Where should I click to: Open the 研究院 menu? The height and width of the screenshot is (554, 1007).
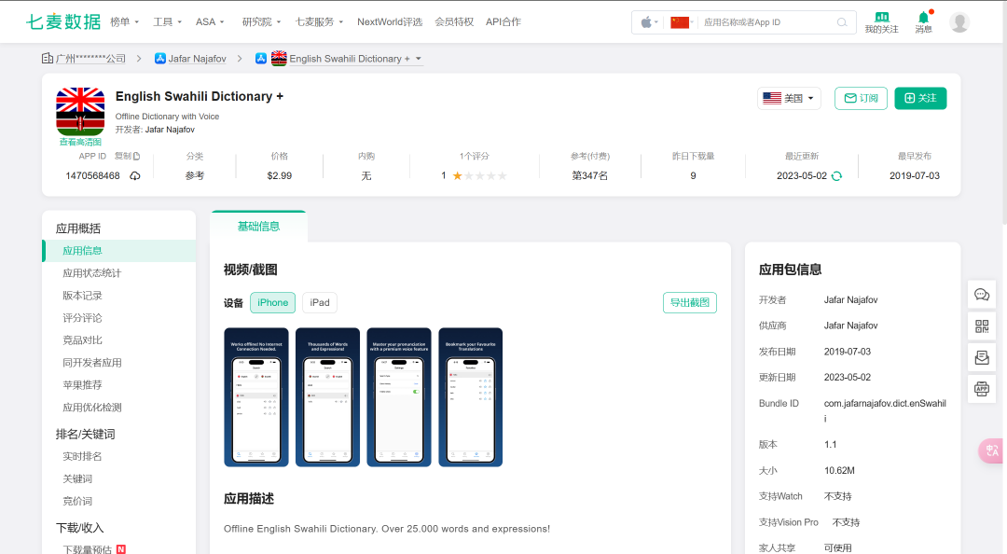coord(261,21)
